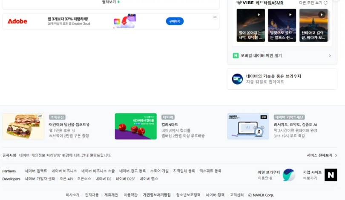Click the Creative Cloud illustration in Adobe ad
This screenshot has width=345, height=200.
tap(124, 21)
